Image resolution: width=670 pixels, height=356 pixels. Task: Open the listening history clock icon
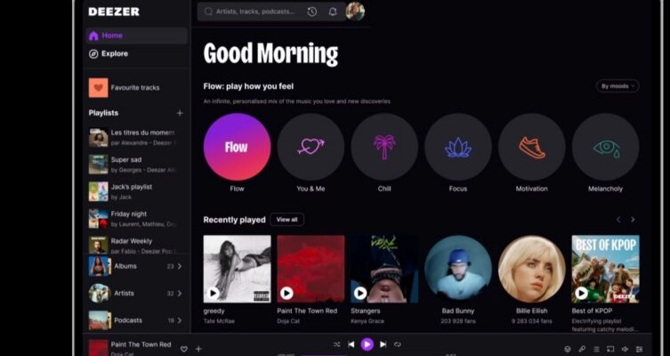(312, 12)
